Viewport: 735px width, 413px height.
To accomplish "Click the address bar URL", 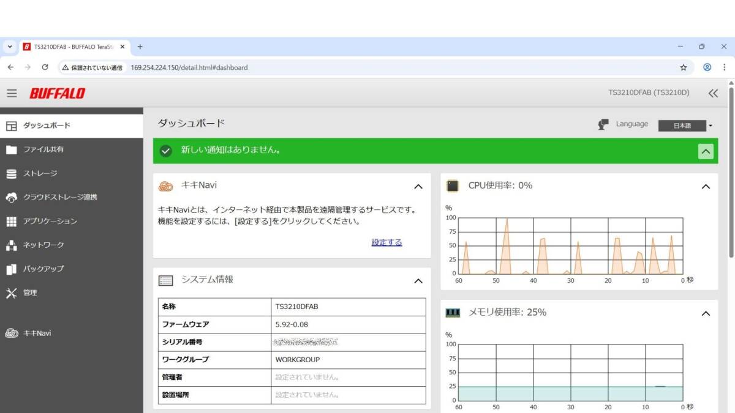I will 189,67.
